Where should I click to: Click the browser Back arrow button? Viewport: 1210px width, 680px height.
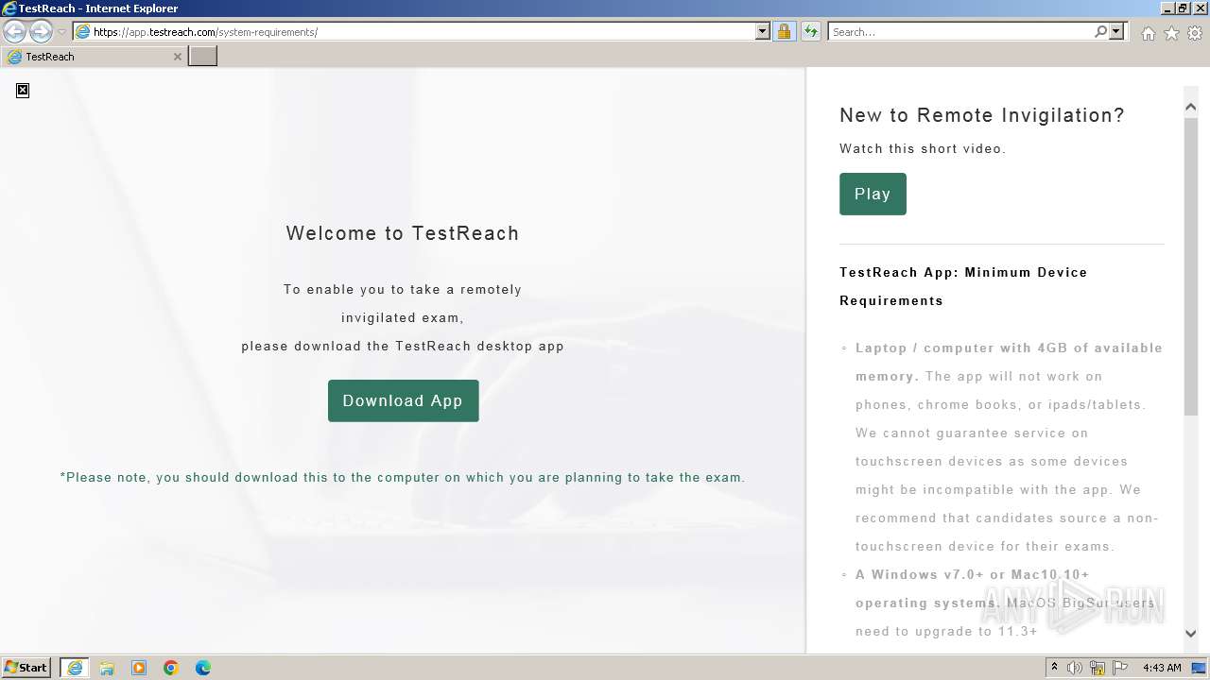coord(15,32)
